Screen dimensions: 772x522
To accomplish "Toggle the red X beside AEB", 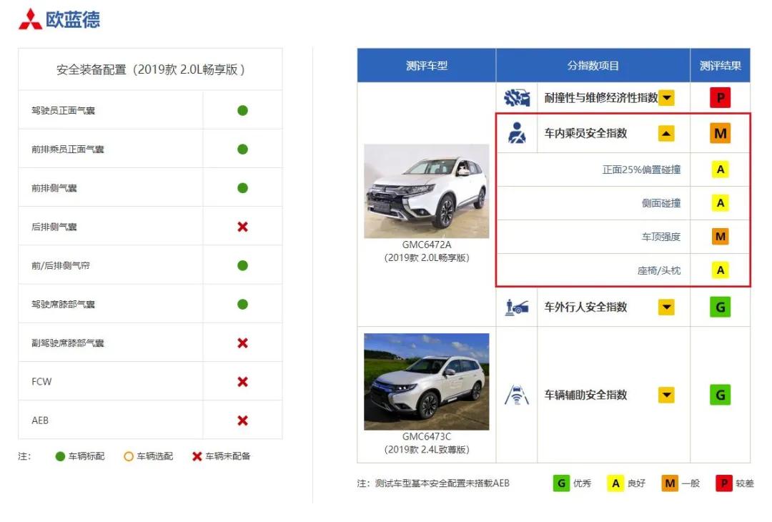I will coord(242,420).
